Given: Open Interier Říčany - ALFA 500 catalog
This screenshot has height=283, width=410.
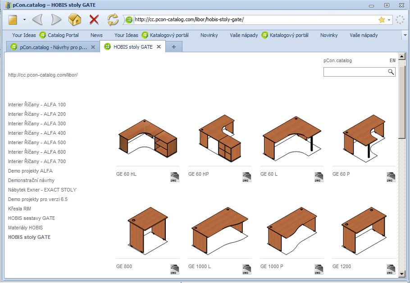Looking at the screenshot, I should coord(37,142).
